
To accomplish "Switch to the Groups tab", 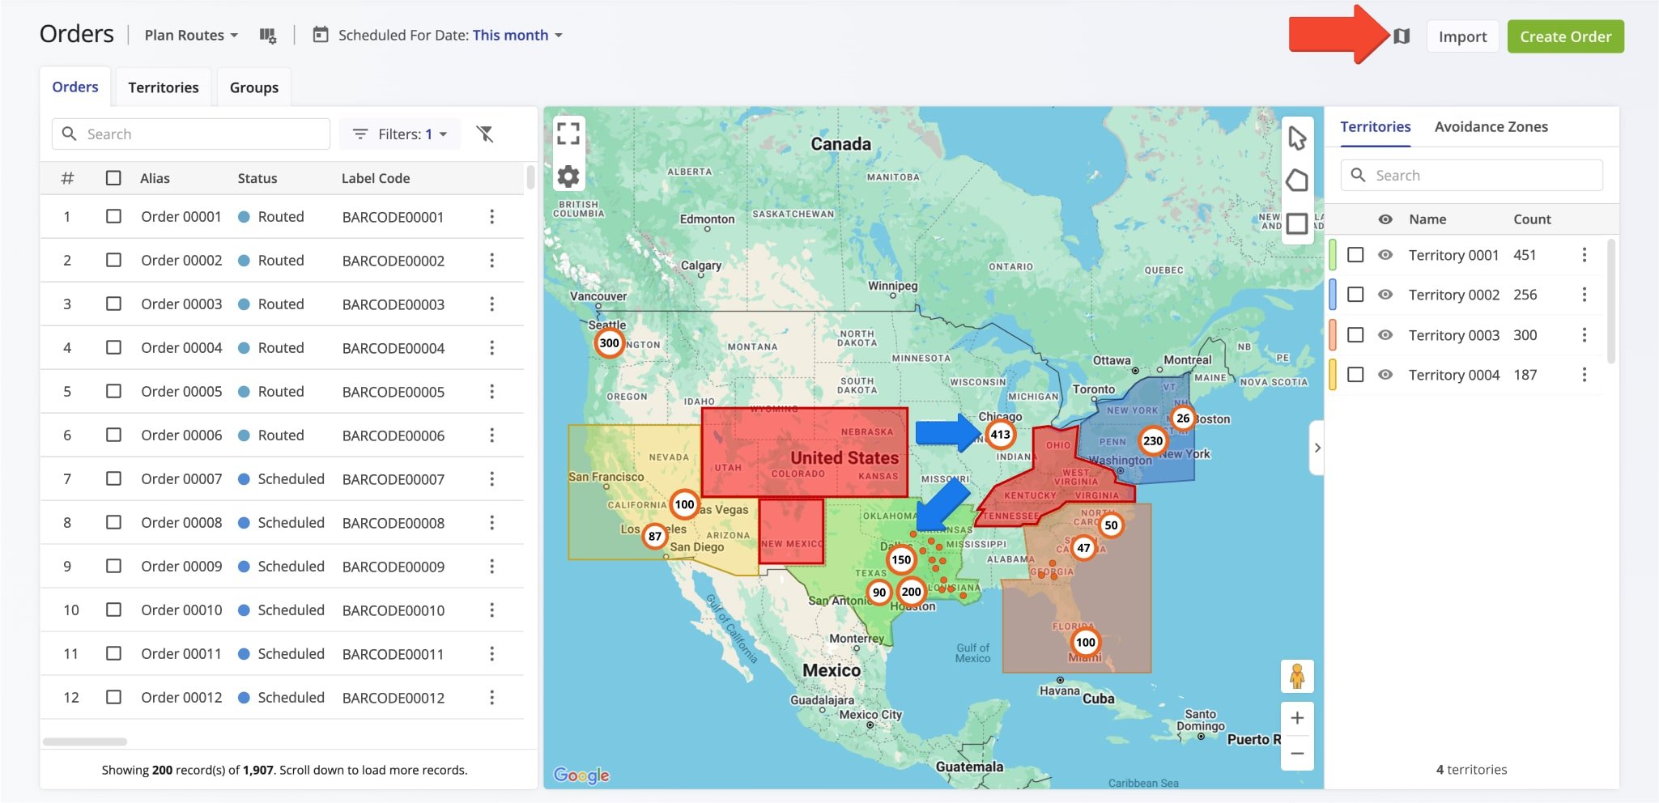I will click(x=254, y=87).
